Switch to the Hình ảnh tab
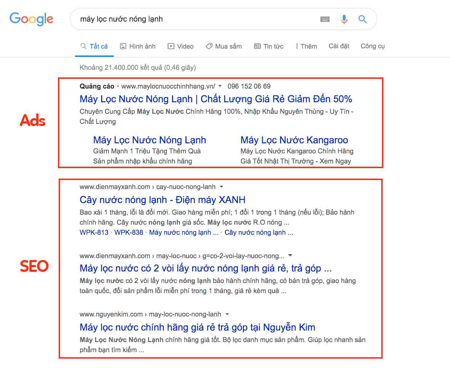 [138, 46]
